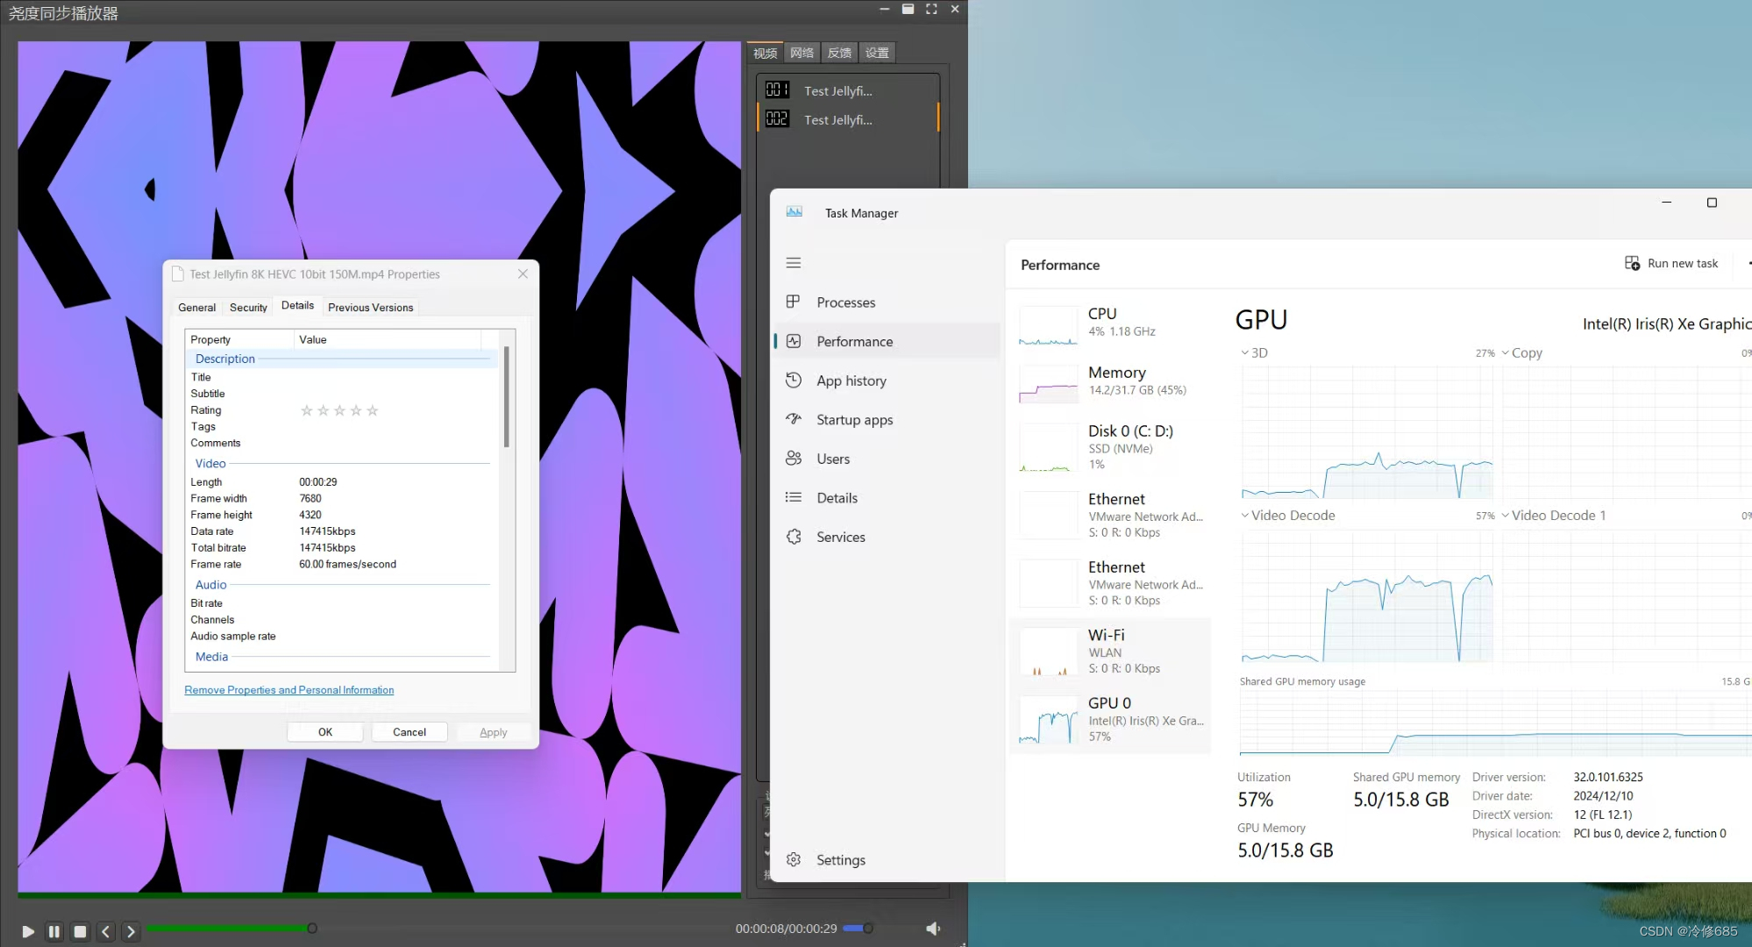Open Startup apps page
This screenshot has height=947, width=1752.
(854, 420)
